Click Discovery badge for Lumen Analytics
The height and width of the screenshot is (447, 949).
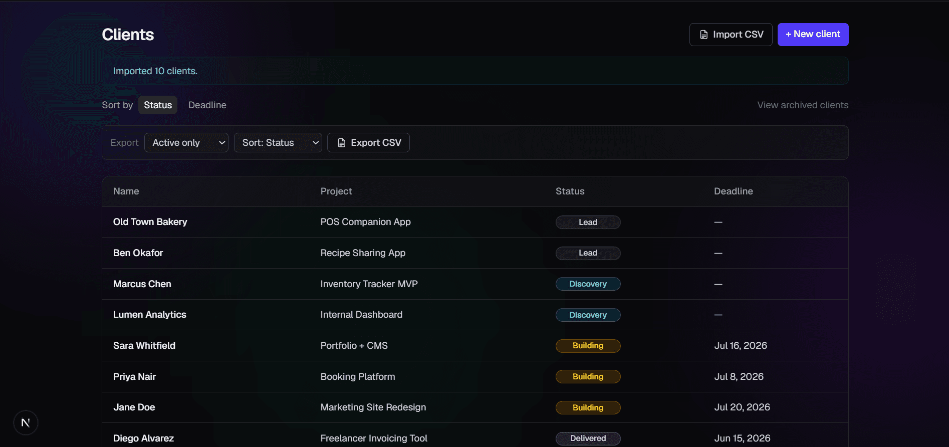(x=588, y=315)
